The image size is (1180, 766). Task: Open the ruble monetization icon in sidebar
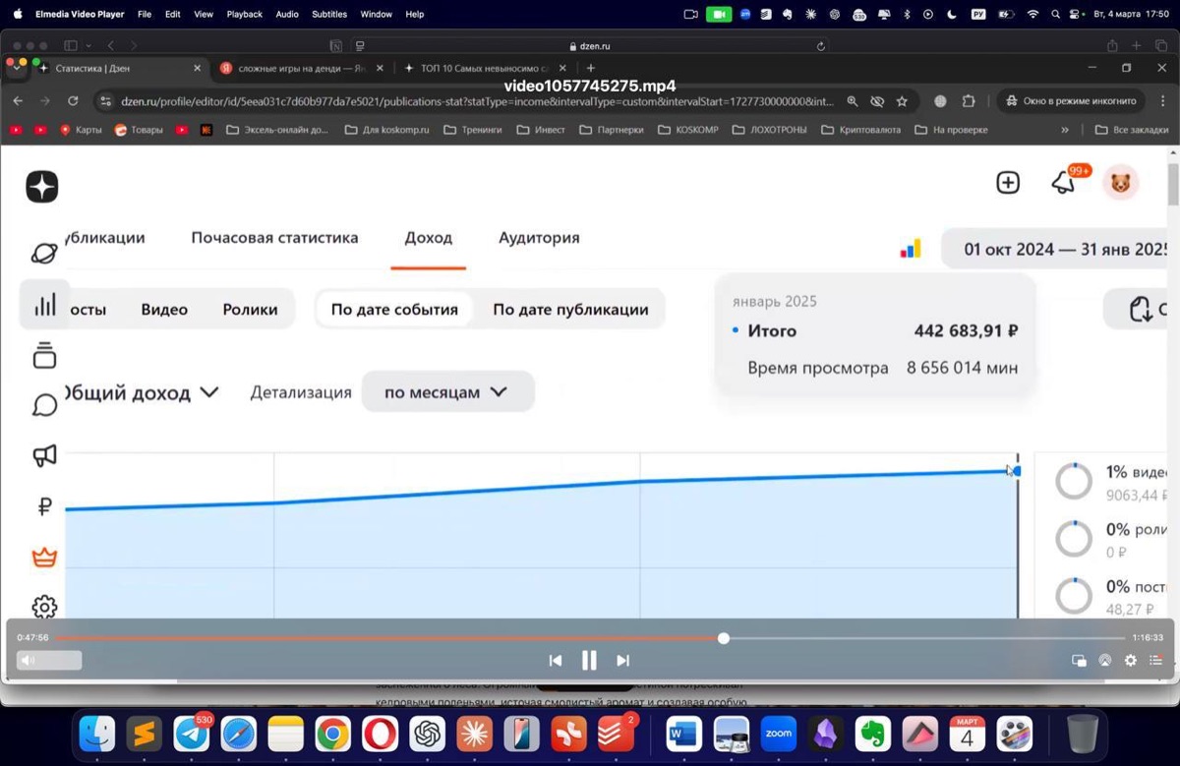coord(44,506)
